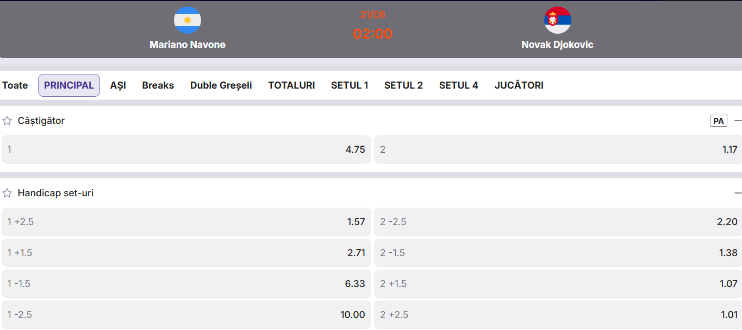This screenshot has width=742, height=330.
Task: Open the Toate markets tab
Action: click(15, 85)
